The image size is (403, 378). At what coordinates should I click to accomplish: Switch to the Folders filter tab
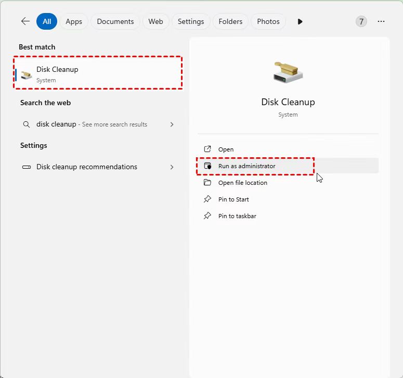(230, 21)
